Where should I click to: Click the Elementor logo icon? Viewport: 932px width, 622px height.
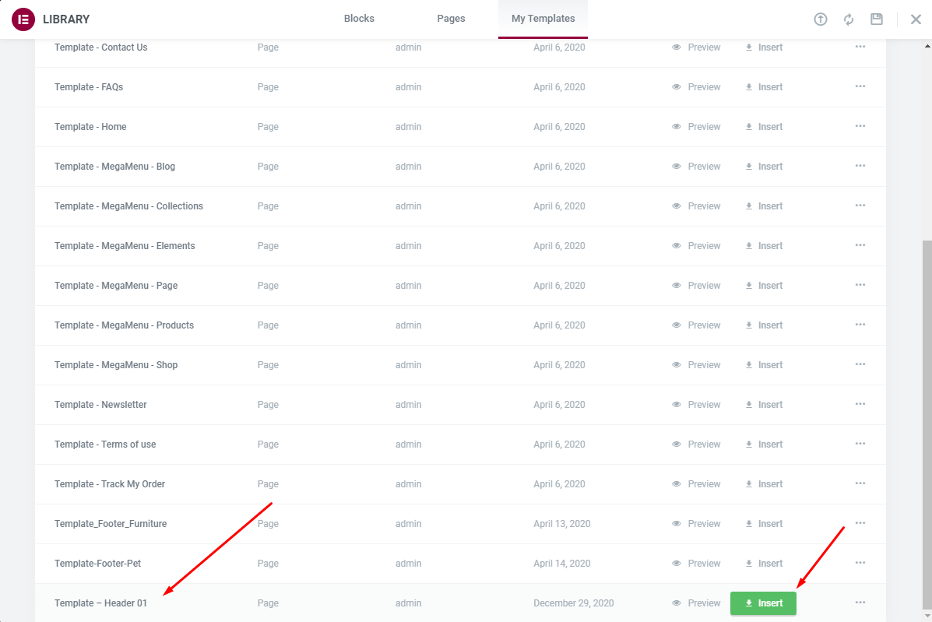point(23,19)
